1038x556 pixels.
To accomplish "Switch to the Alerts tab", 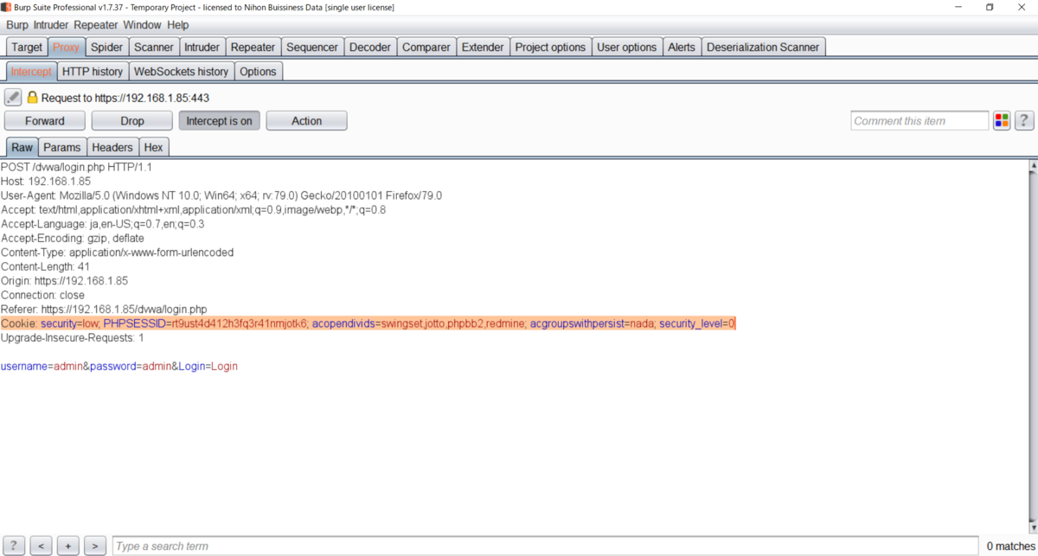I will pos(682,47).
